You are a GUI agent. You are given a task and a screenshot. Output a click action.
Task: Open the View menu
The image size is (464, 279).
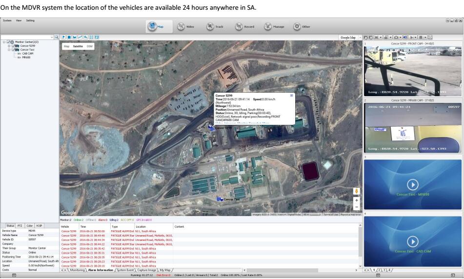click(x=19, y=20)
